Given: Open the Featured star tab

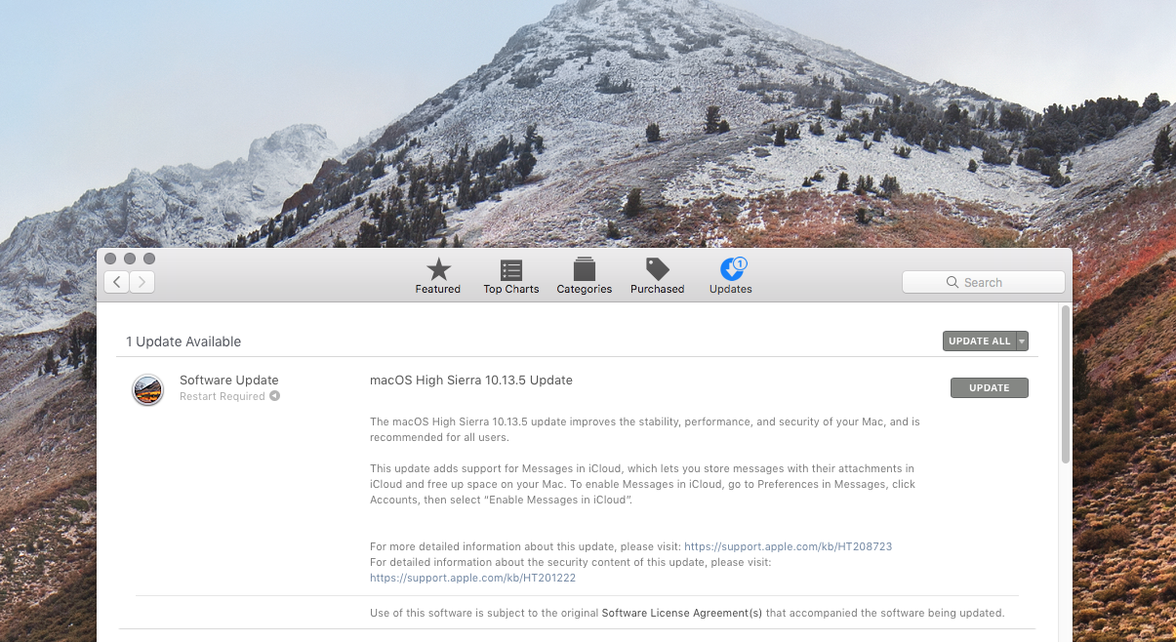Looking at the screenshot, I should click(x=438, y=276).
